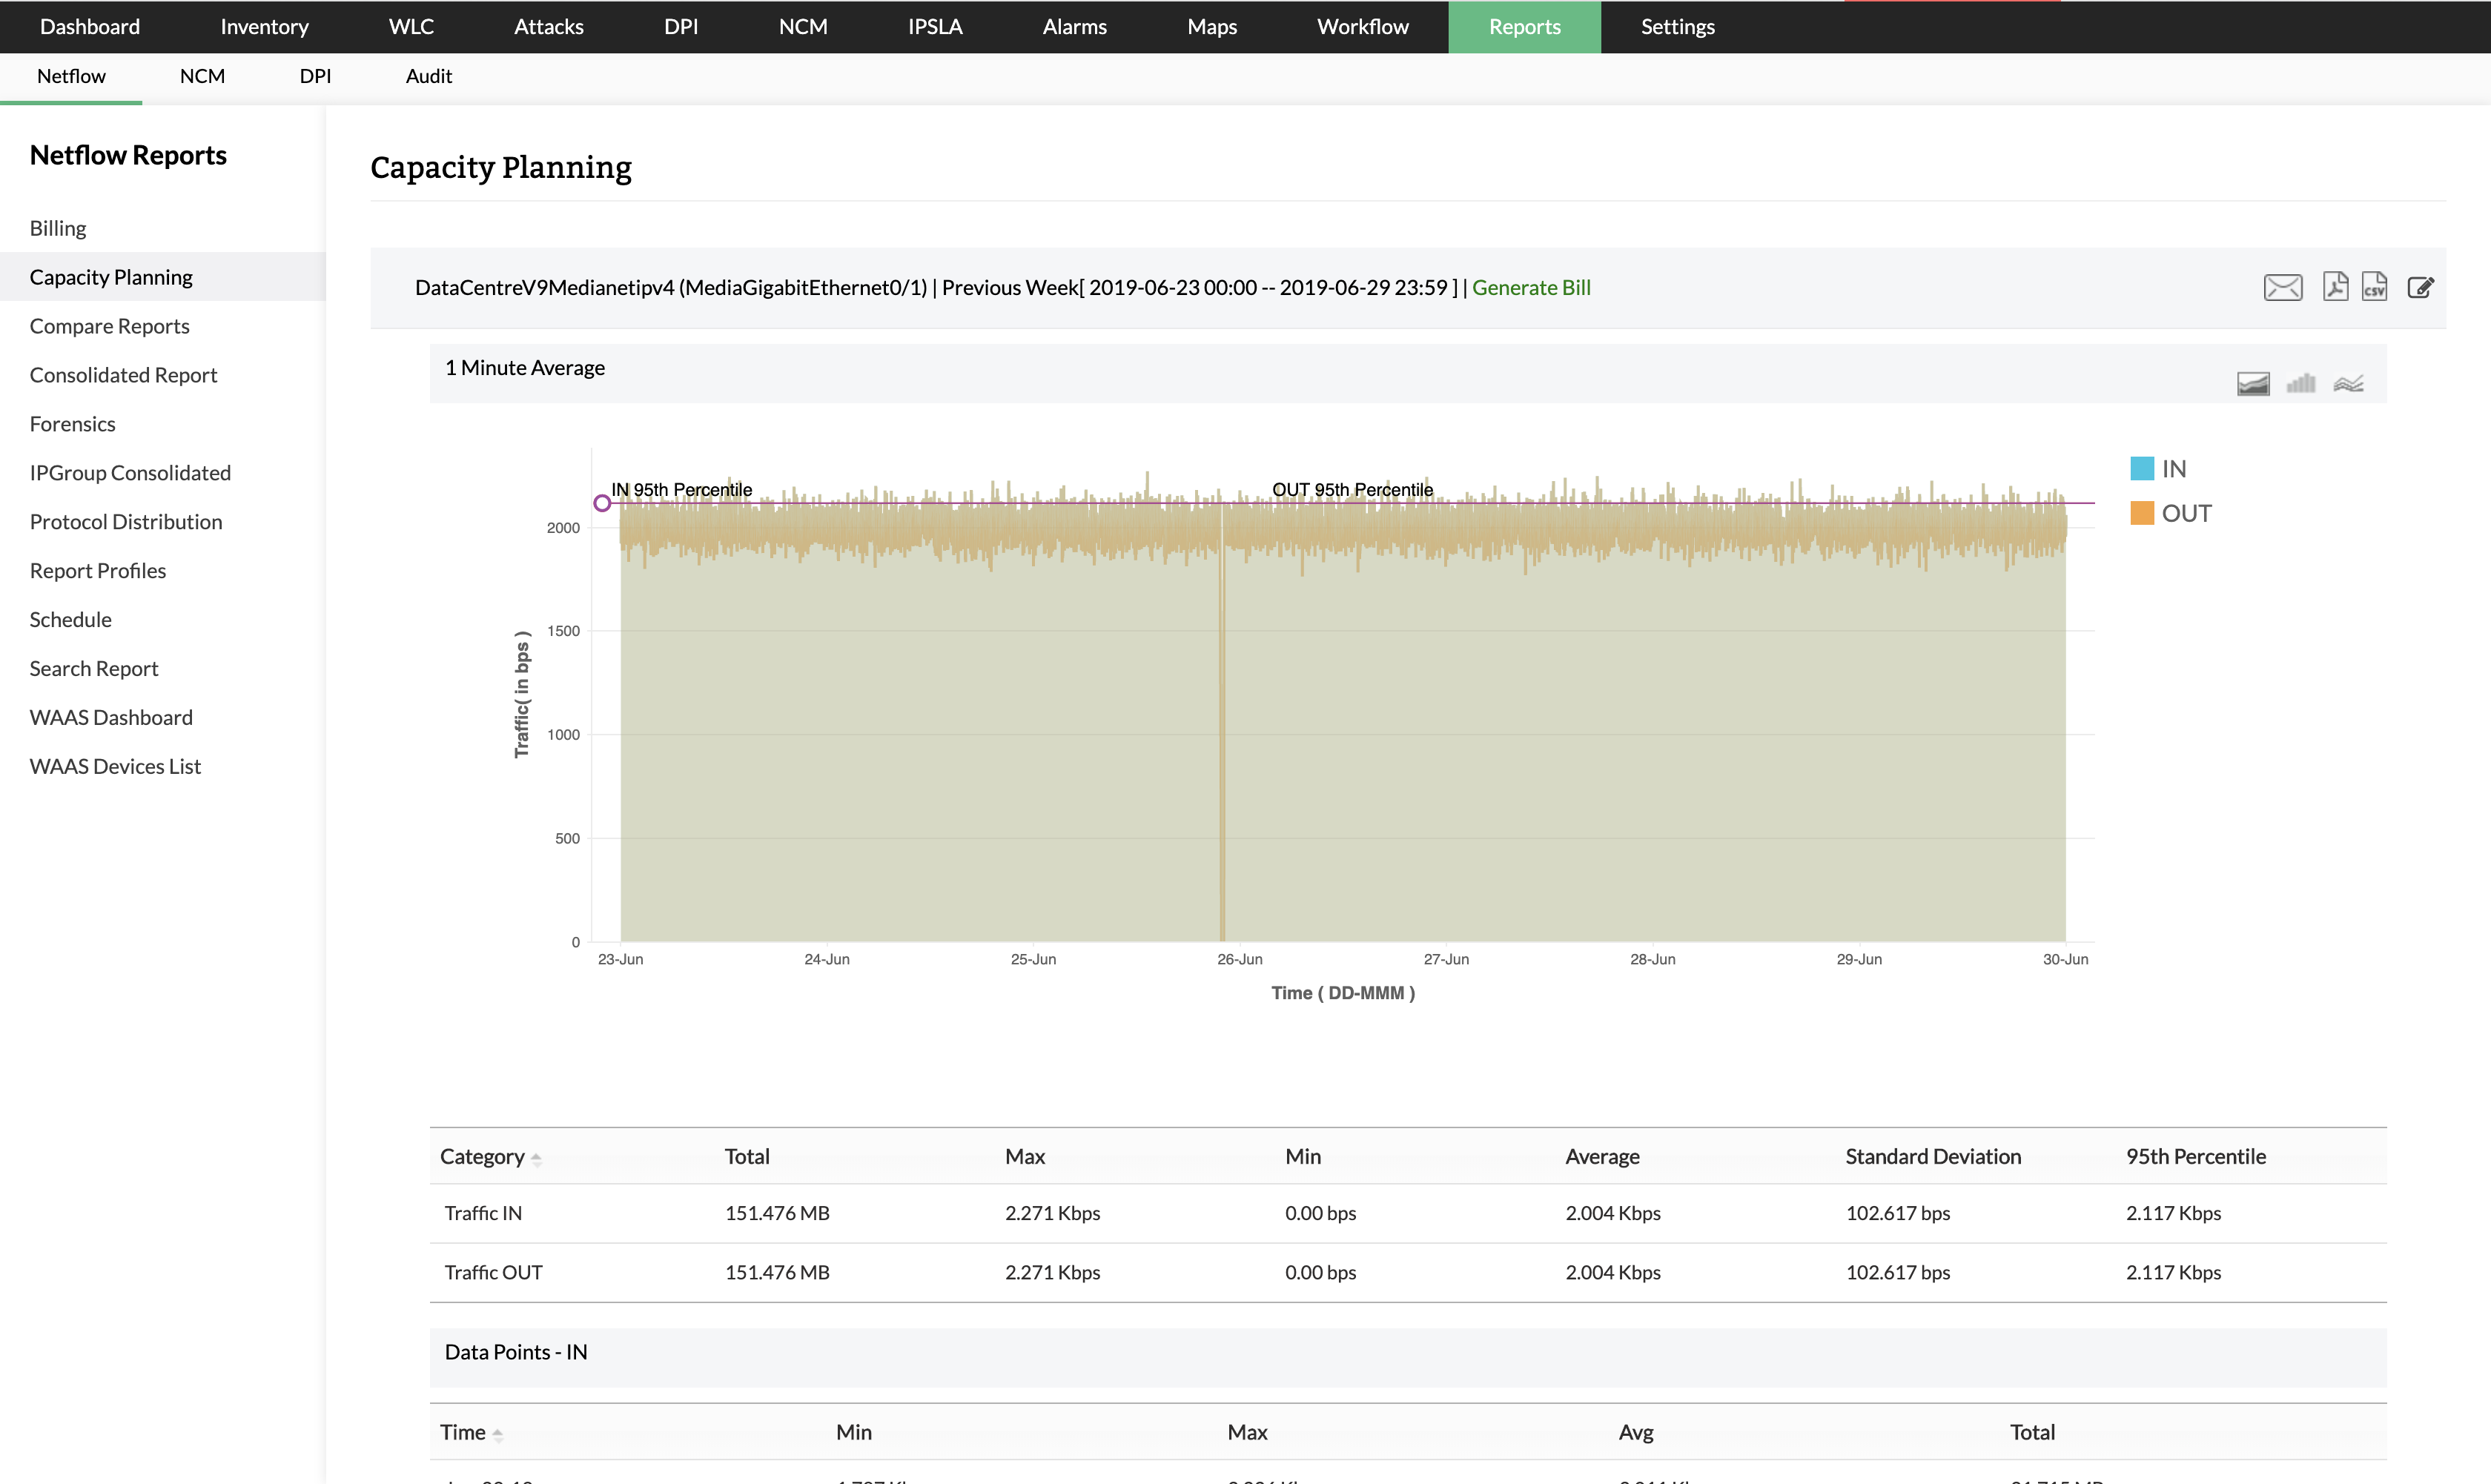Screen dimensions: 2491x1484
Task: Open Billing in Netflow Reports sidebar
Action: click(x=58, y=228)
